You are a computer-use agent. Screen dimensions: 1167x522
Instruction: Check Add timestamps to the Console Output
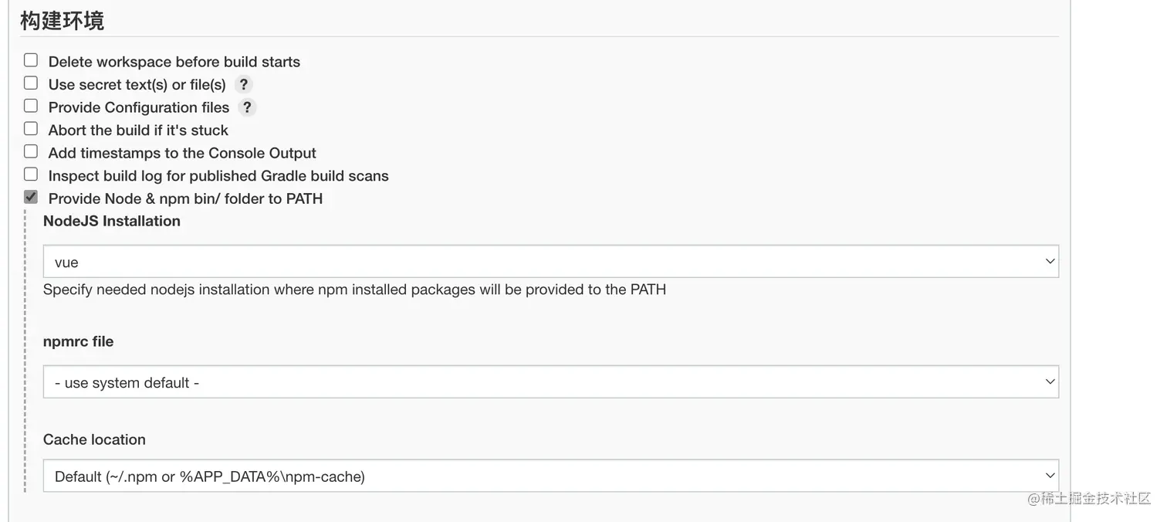(x=31, y=151)
